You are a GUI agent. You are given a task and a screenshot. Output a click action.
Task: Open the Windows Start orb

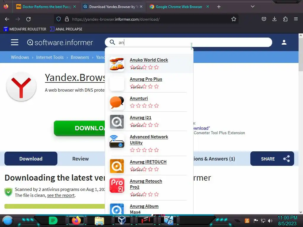8,220
